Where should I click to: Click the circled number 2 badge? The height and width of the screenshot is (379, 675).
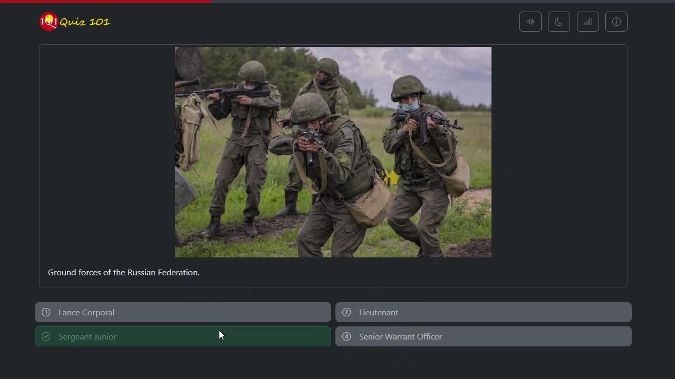pos(346,312)
